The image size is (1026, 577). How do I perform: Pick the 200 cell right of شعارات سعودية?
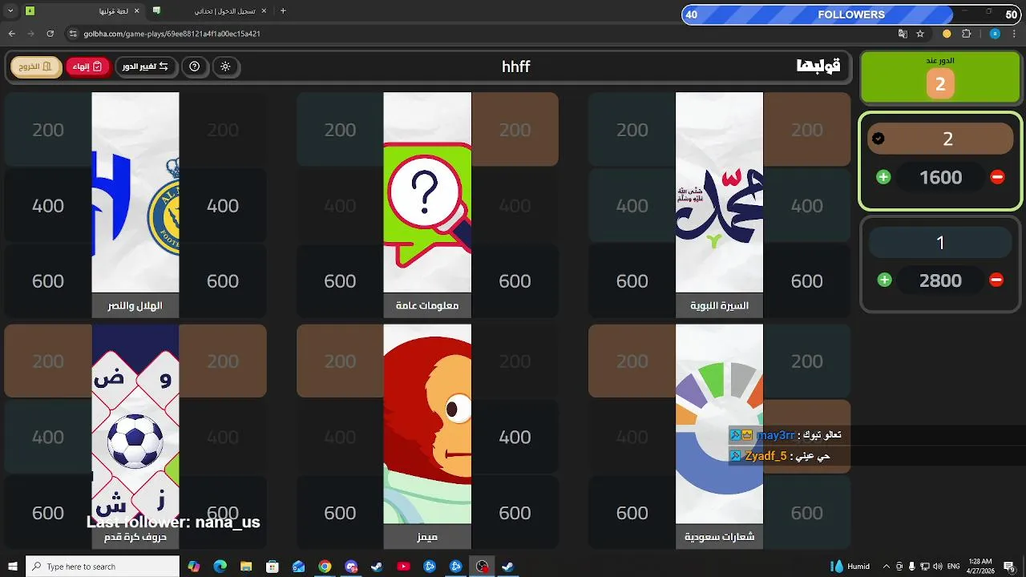pos(807,361)
